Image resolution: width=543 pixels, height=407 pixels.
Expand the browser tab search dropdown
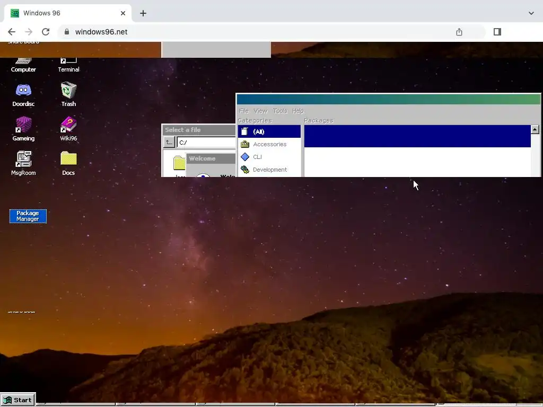click(x=531, y=13)
